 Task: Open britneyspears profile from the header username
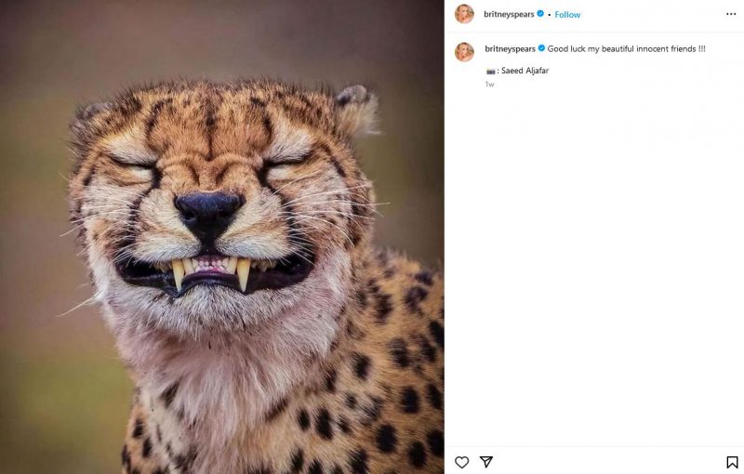[509, 14]
